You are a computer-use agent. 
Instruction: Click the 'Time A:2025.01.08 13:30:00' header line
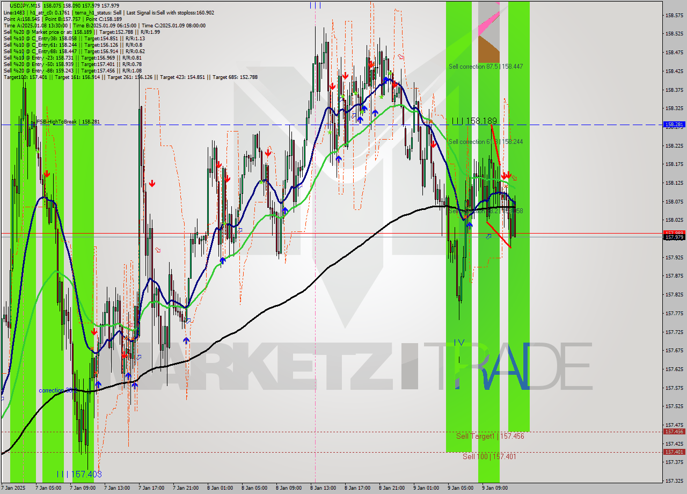(104, 25)
